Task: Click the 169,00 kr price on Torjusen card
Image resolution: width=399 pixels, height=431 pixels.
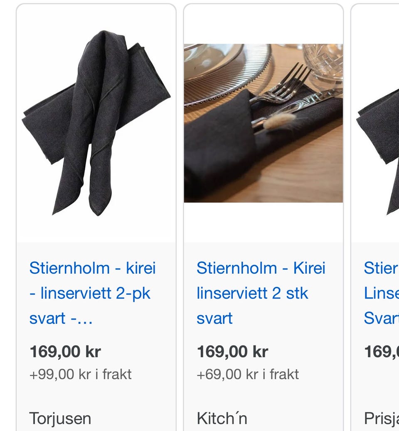Action: [65, 352]
